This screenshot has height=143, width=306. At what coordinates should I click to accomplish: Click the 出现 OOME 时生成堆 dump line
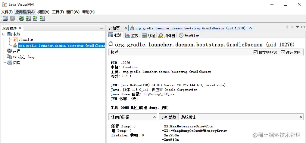139,108
